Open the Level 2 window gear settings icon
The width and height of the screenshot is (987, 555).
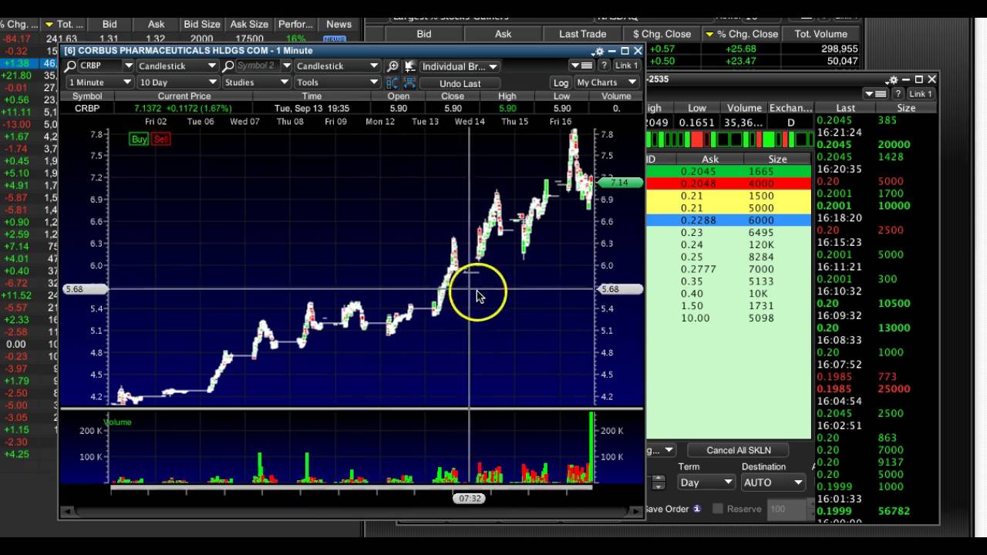click(893, 79)
